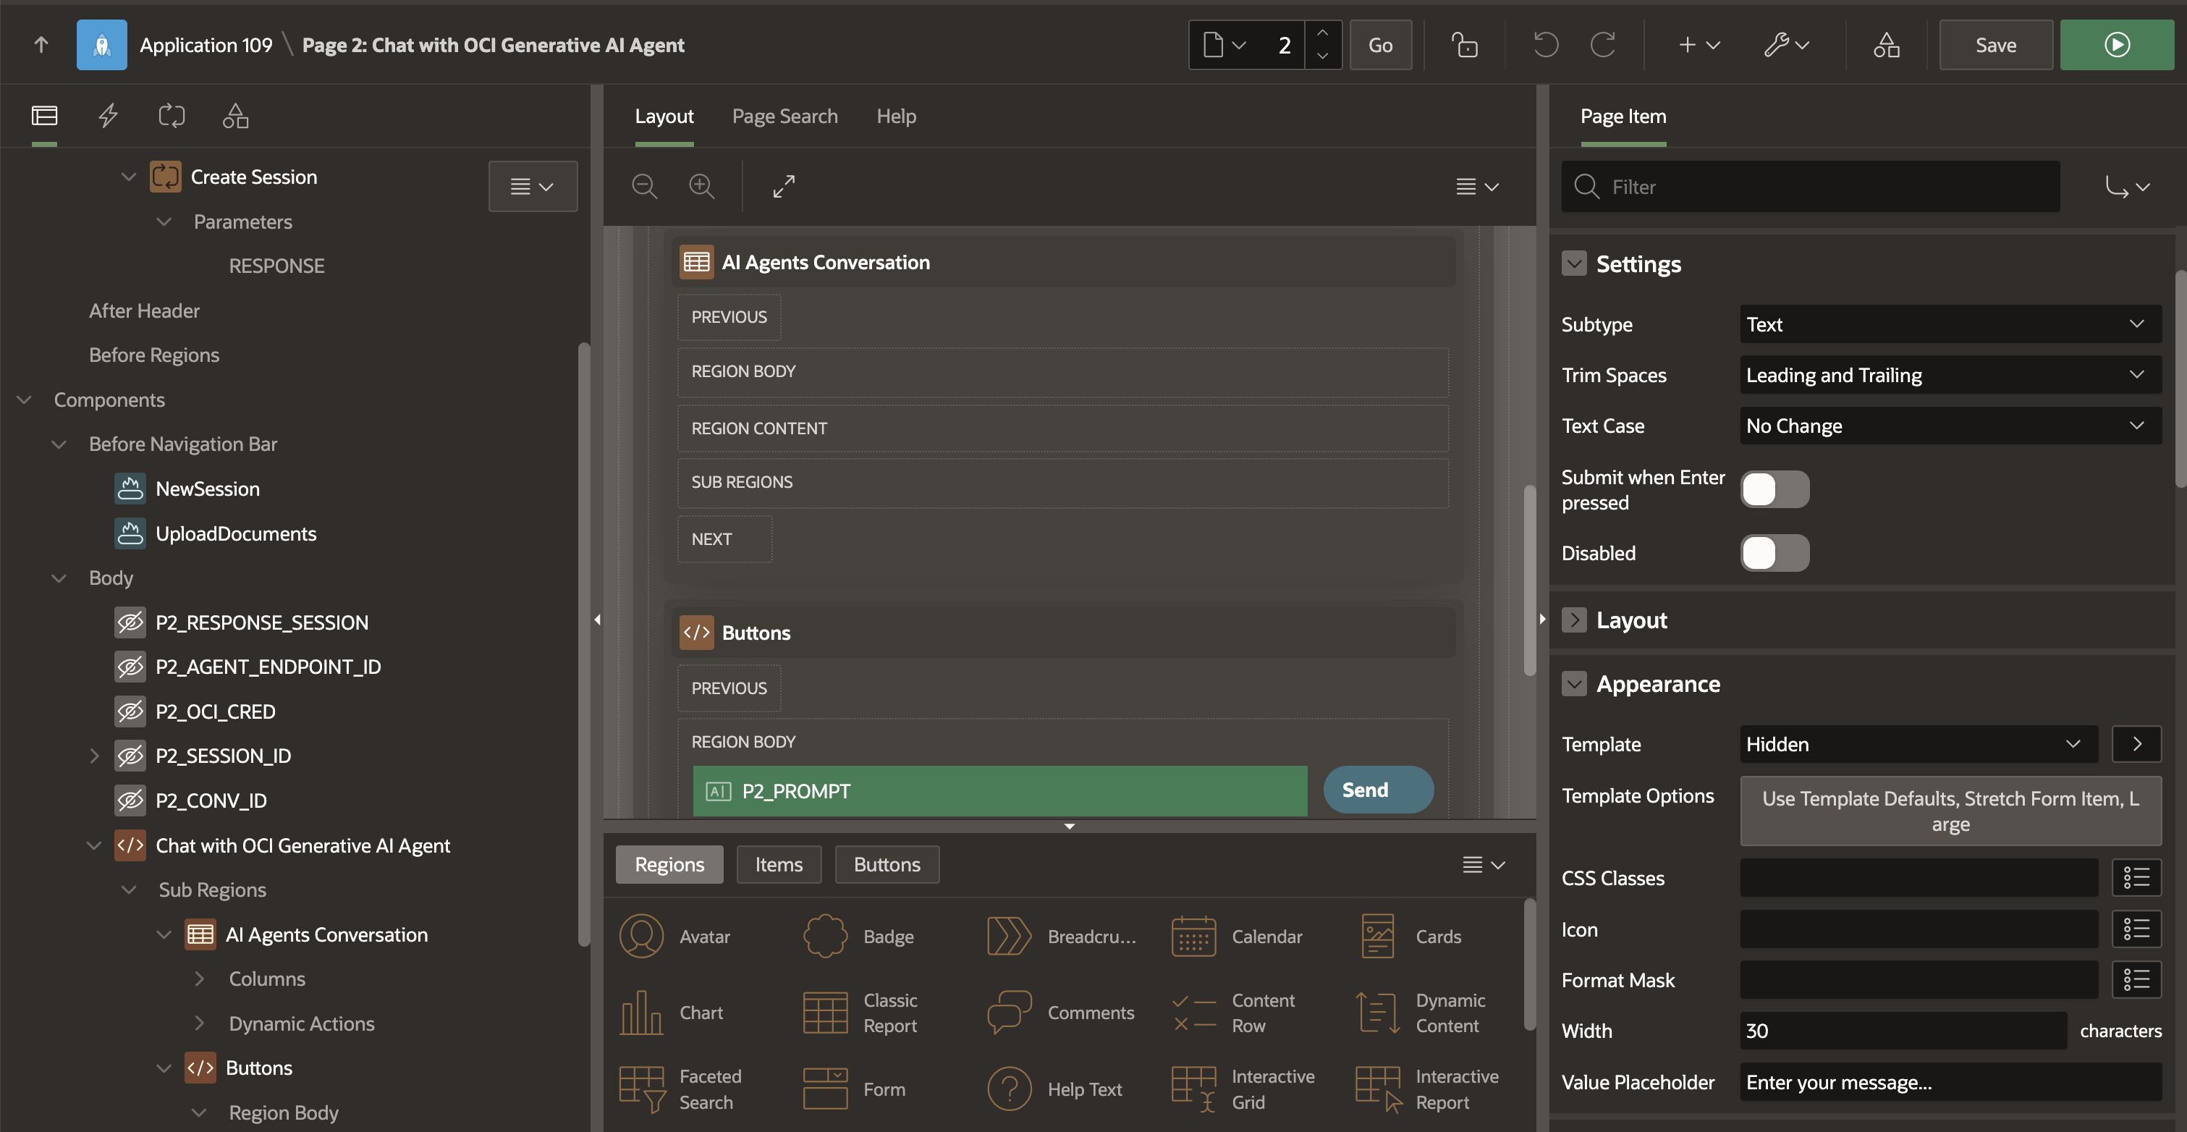
Task: Zoom in on the layout view
Action: tap(701, 186)
